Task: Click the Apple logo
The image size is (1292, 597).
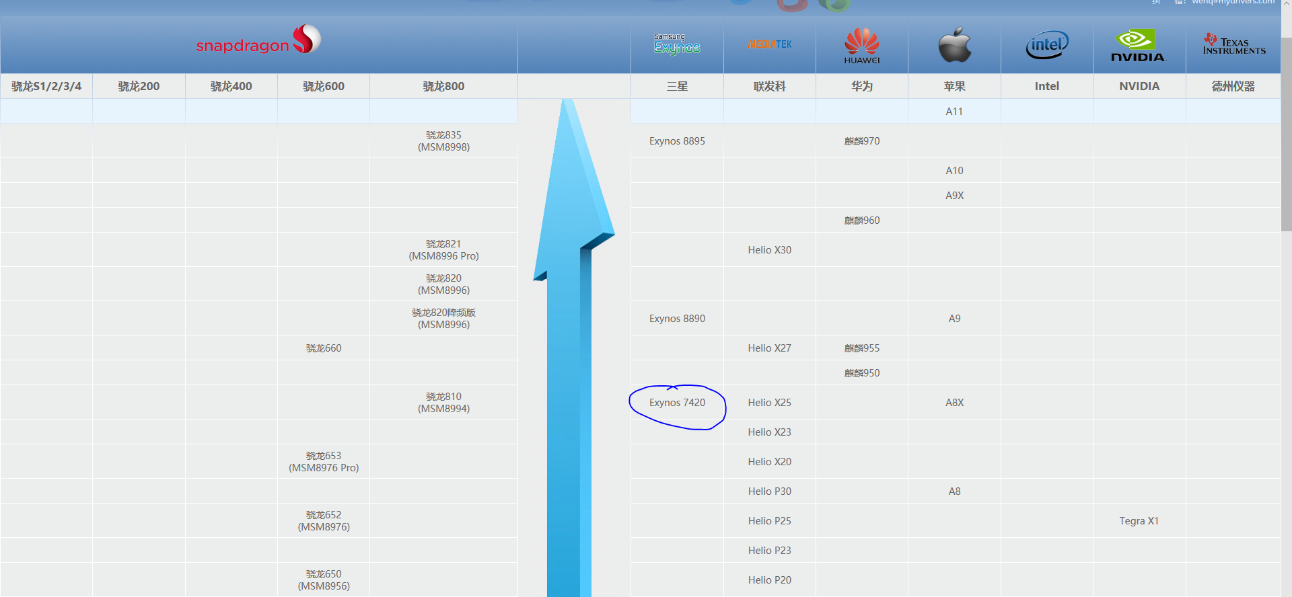Action: (955, 44)
